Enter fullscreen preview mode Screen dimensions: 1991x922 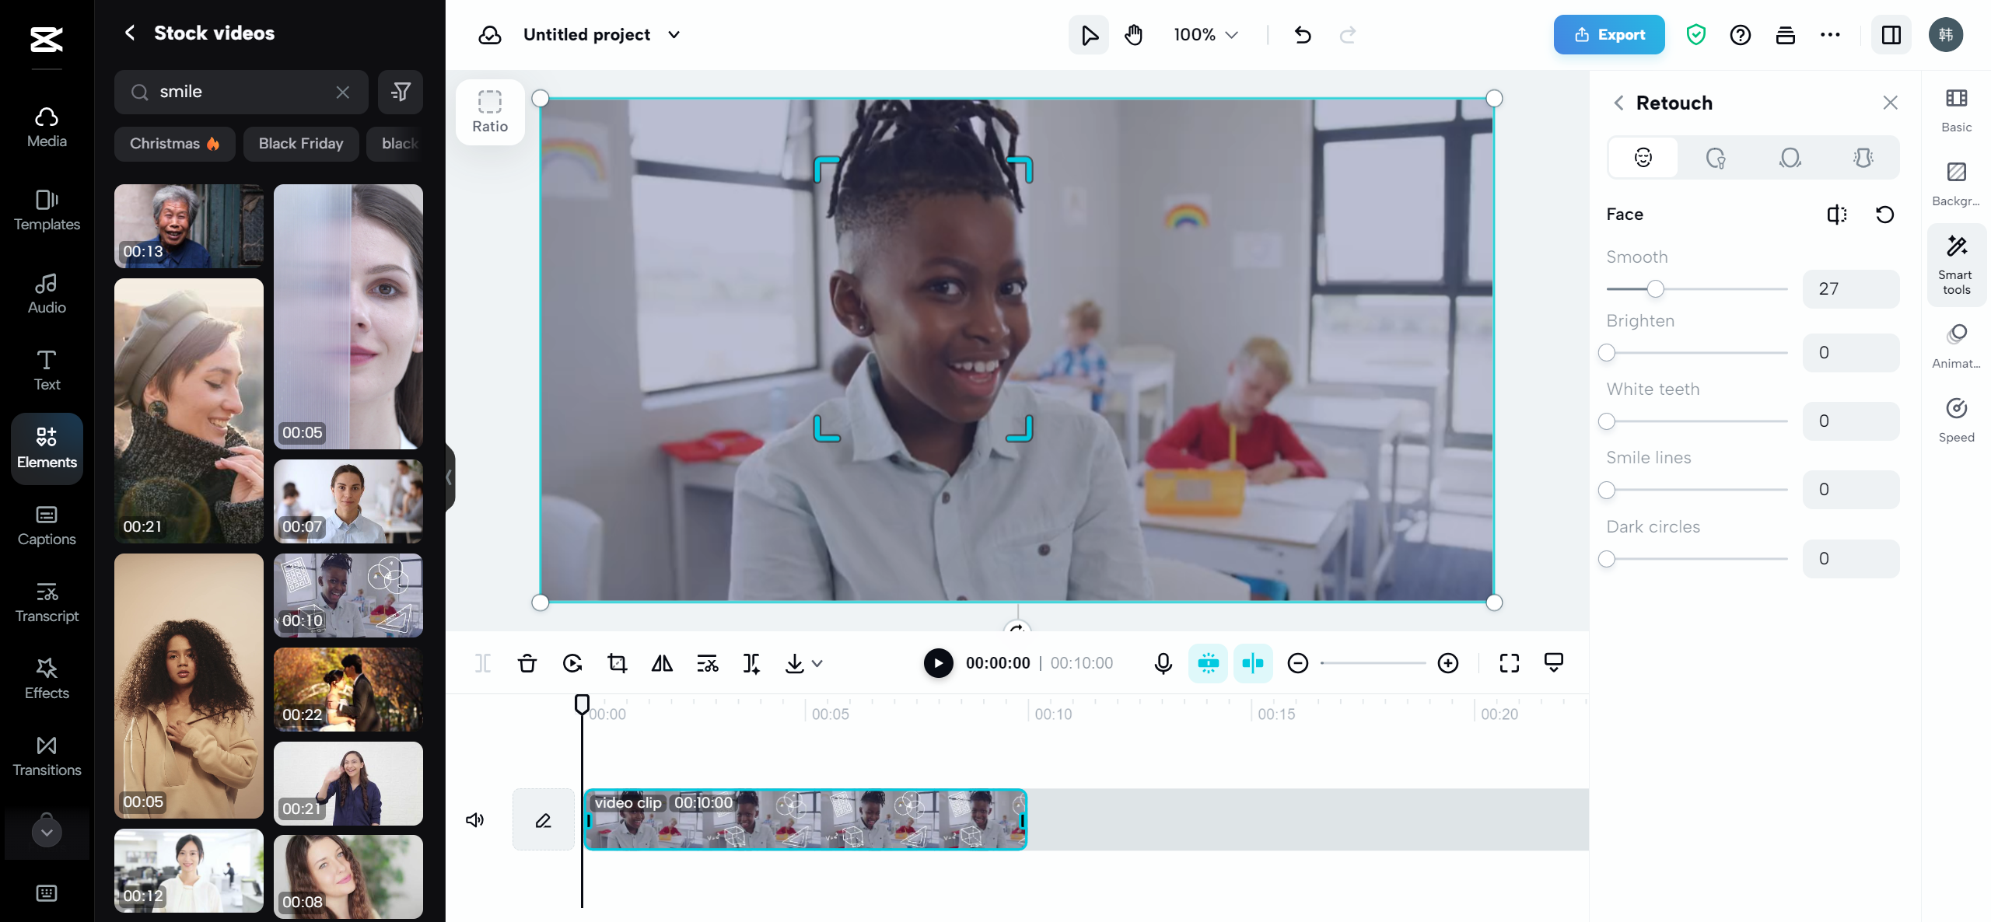coord(1509,663)
